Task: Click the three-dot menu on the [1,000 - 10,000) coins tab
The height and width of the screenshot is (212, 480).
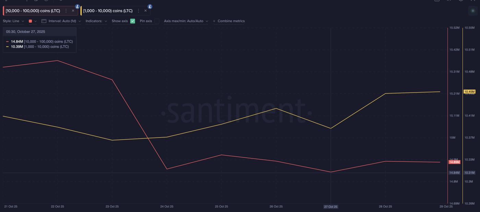Action: [139, 11]
